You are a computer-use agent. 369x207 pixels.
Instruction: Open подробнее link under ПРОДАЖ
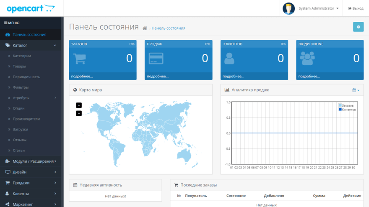(158, 76)
